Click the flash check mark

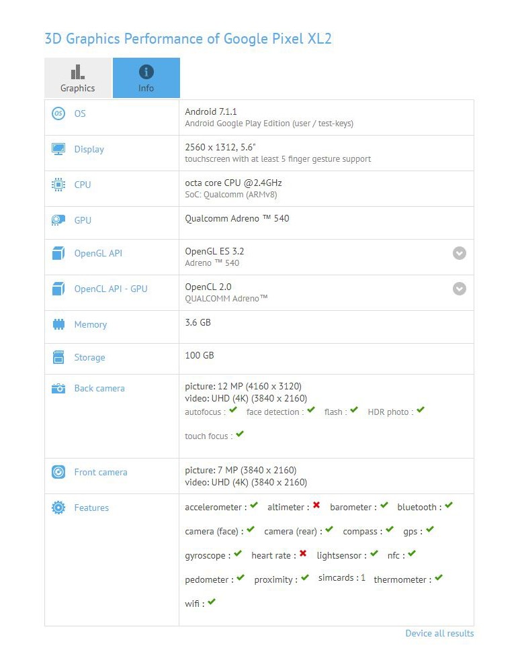(354, 410)
